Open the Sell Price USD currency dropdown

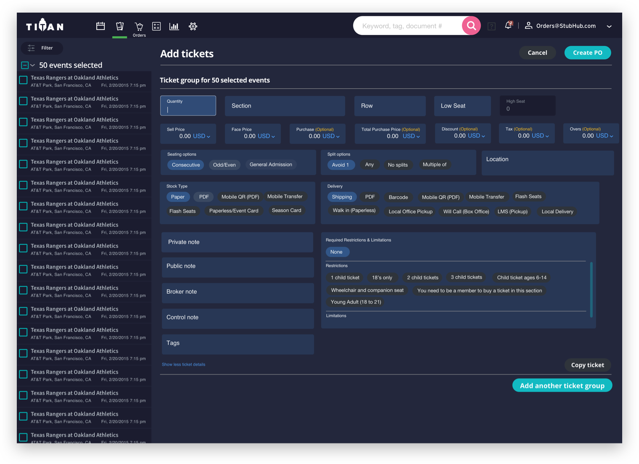(201, 136)
